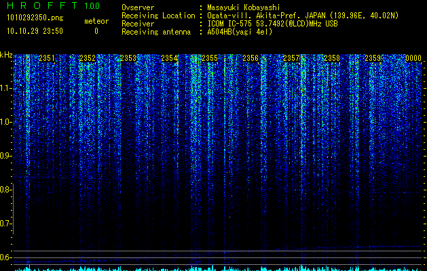Screen dimensions: 427x271
Task: Click the meteor label
Action: coord(96,21)
